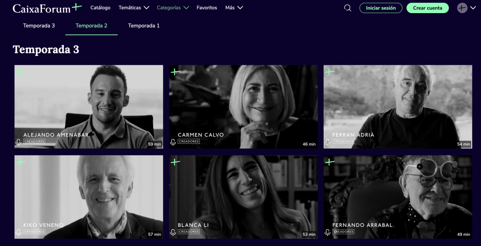The image size is (481, 246).
Task: Expand the Temáticas dropdown
Action: tap(134, 8)
